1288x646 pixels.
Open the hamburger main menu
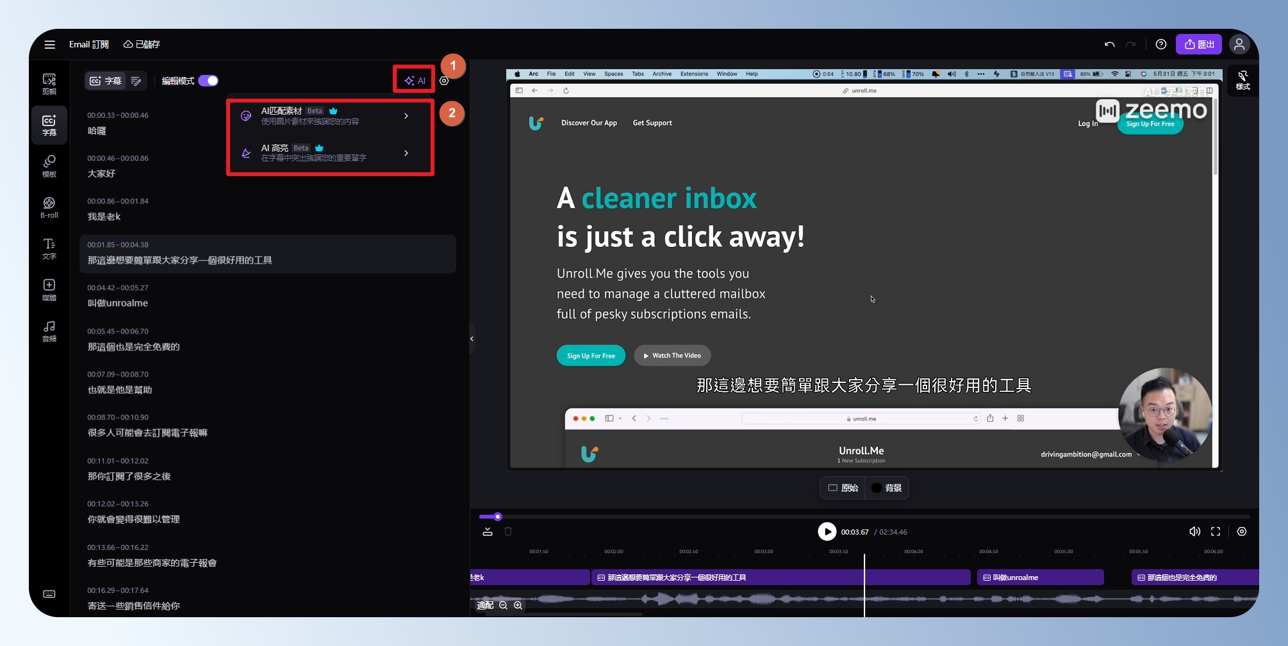[49, 44]
